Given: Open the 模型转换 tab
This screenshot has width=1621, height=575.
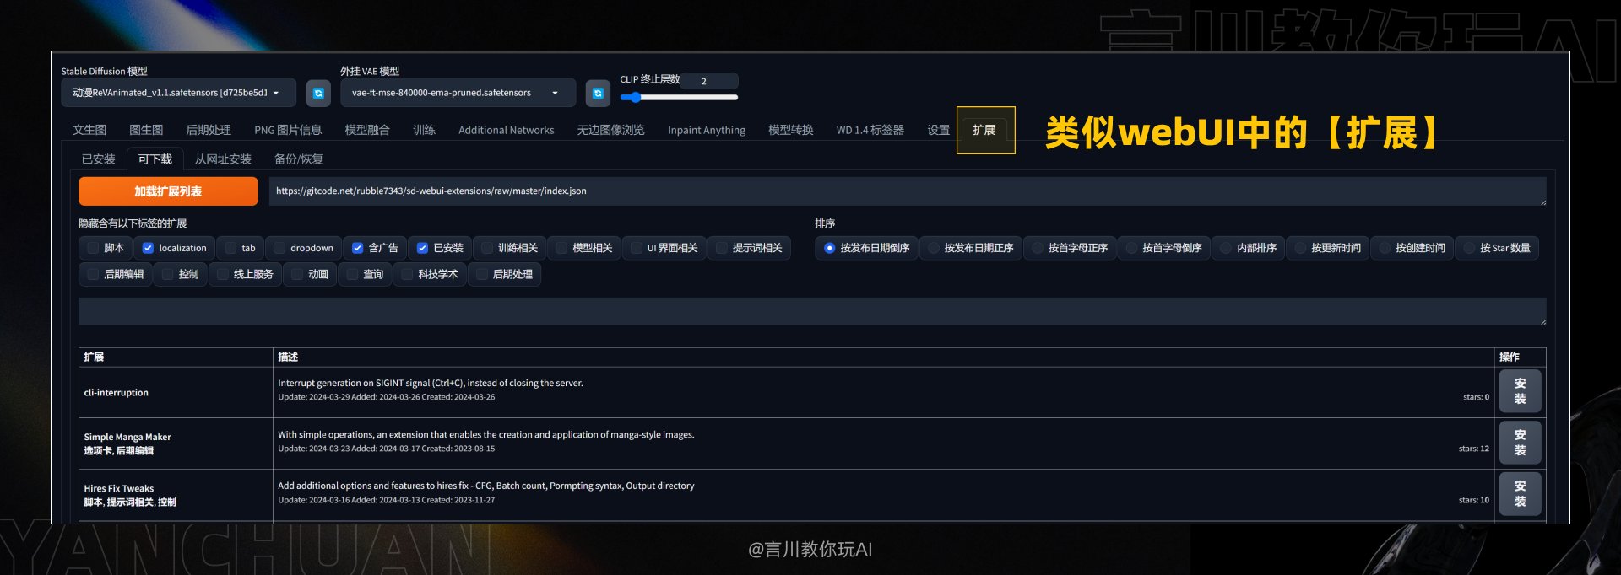Looking at the screenshot, I should coord(791,130).
